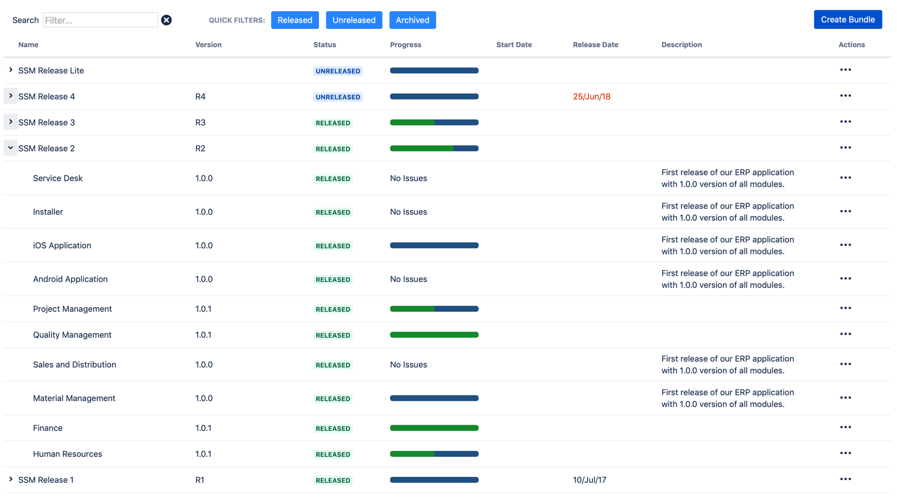This screenshot has width=897, height=499.
Task: Collapse the SSM Release 2 bundle
Action: (x=11, y=148)
